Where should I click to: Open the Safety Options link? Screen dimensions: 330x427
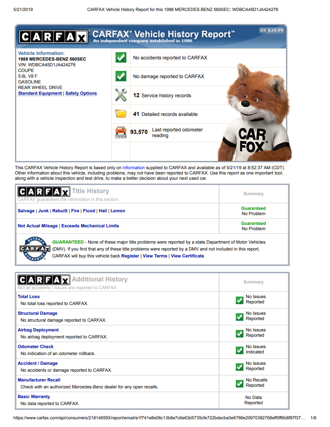pos(81,93)
